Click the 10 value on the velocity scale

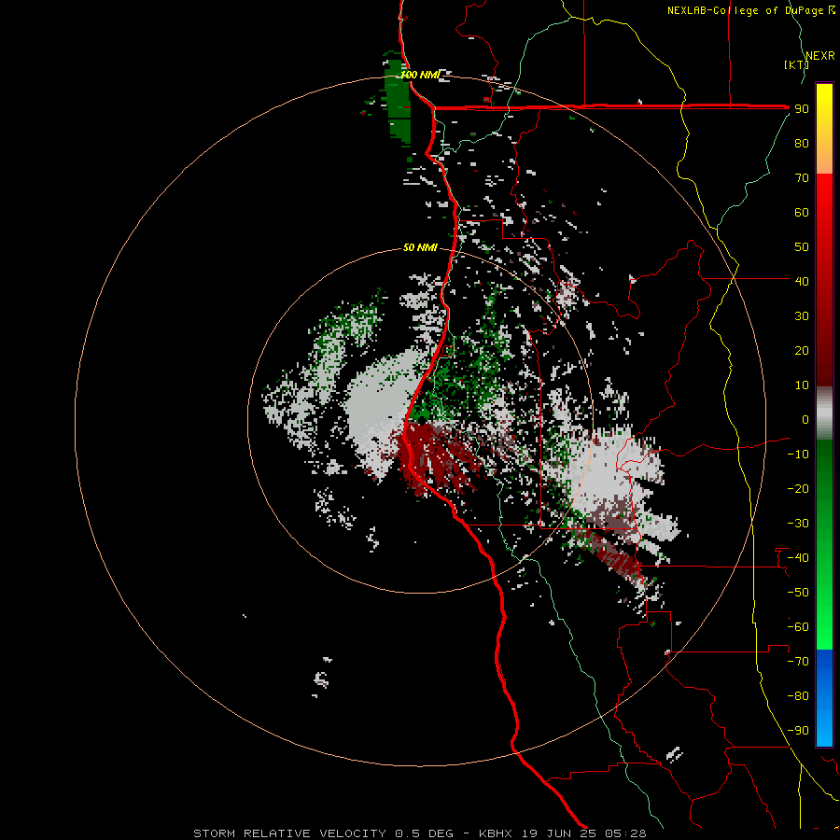point(802,385)
